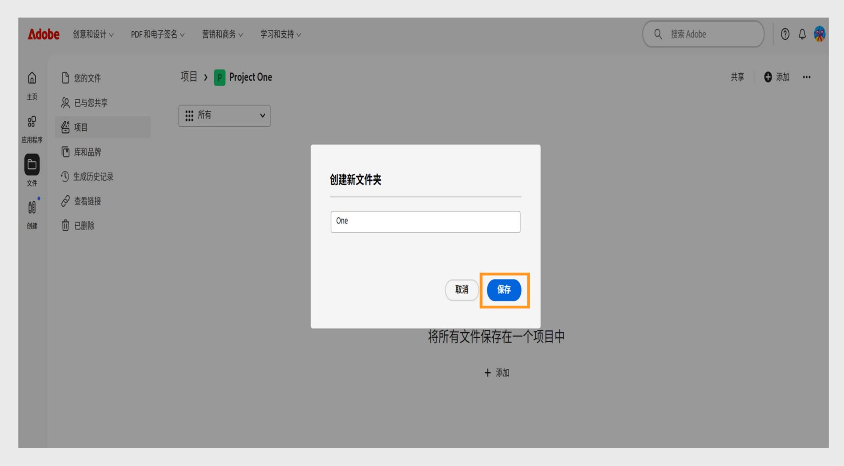Click the top-right 添加 button
This screenshot has height=466, width=844.
(x=776, y=77)
